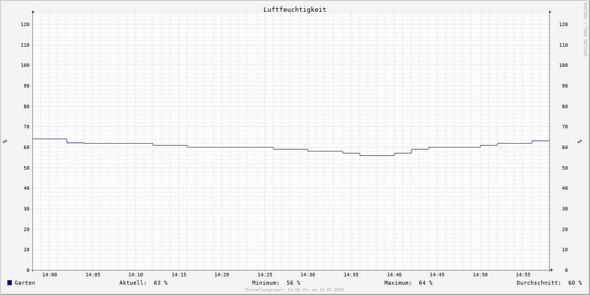This screenshot has height=295, width=590.
Task: Click the 90 label on left axis
Action: click(27, 86)
